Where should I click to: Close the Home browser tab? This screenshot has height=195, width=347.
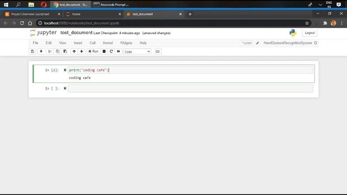click(x=120, y=14)
